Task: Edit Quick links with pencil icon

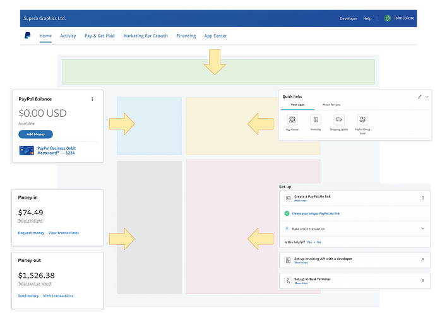Action: pos(420,97)
